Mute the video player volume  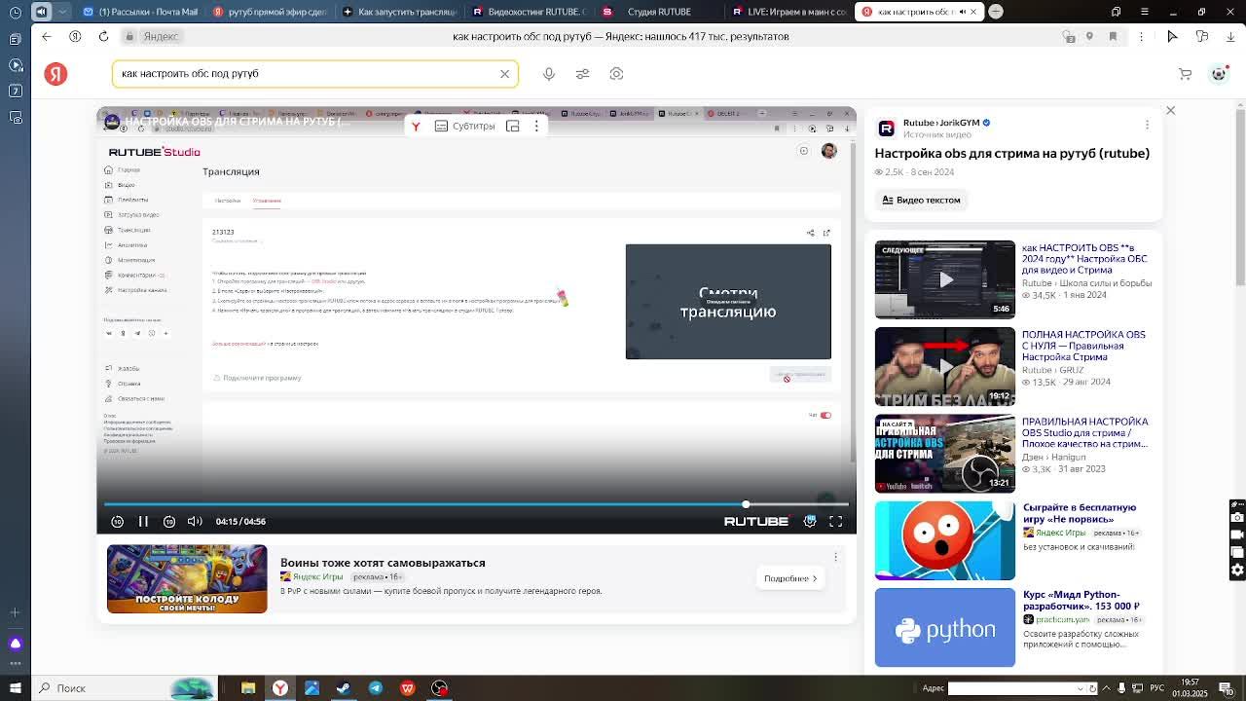pyautogui.click(x=195, y=522)
